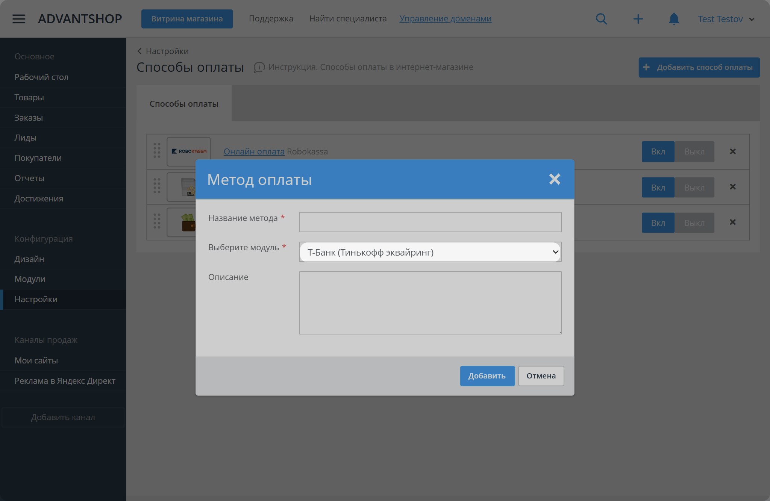770x501 pixels.
Task: Click Поддержка link
Action: tap(271, 18)
